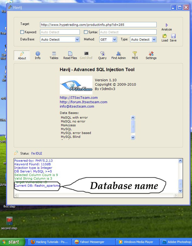Open the http://forum.Itsecteam.com link
The height and width of the screenshot is (246, 192).
coord(84,102)
